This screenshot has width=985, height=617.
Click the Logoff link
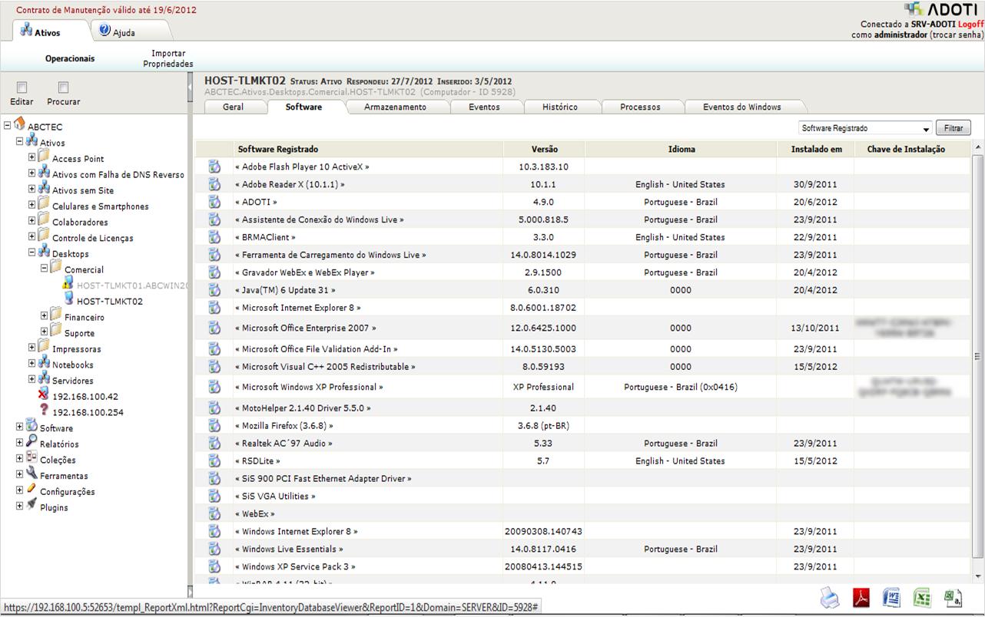(x=970, y=25)
